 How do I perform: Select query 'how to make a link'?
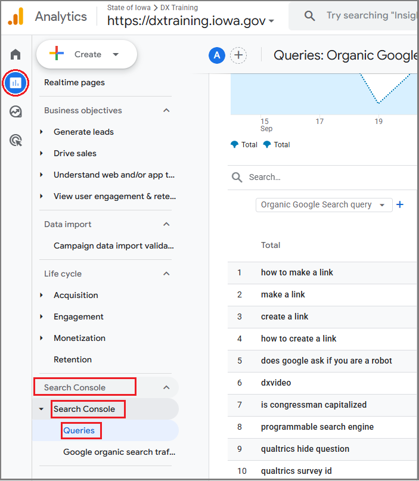point(297,272)
